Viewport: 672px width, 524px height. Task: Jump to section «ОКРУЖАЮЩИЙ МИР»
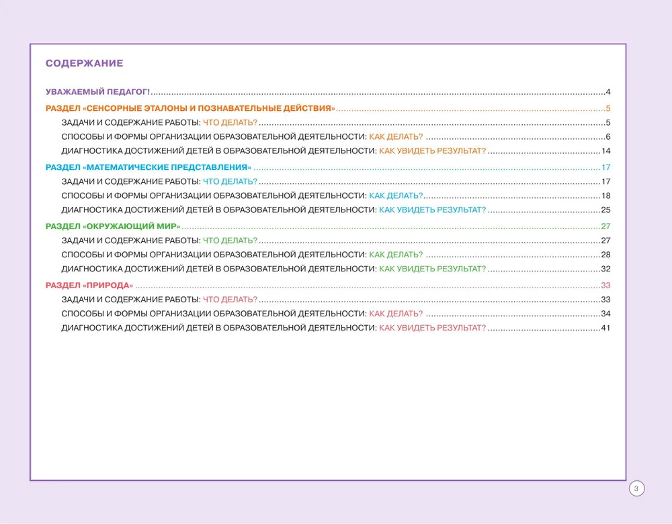click(x=113, y=226)
